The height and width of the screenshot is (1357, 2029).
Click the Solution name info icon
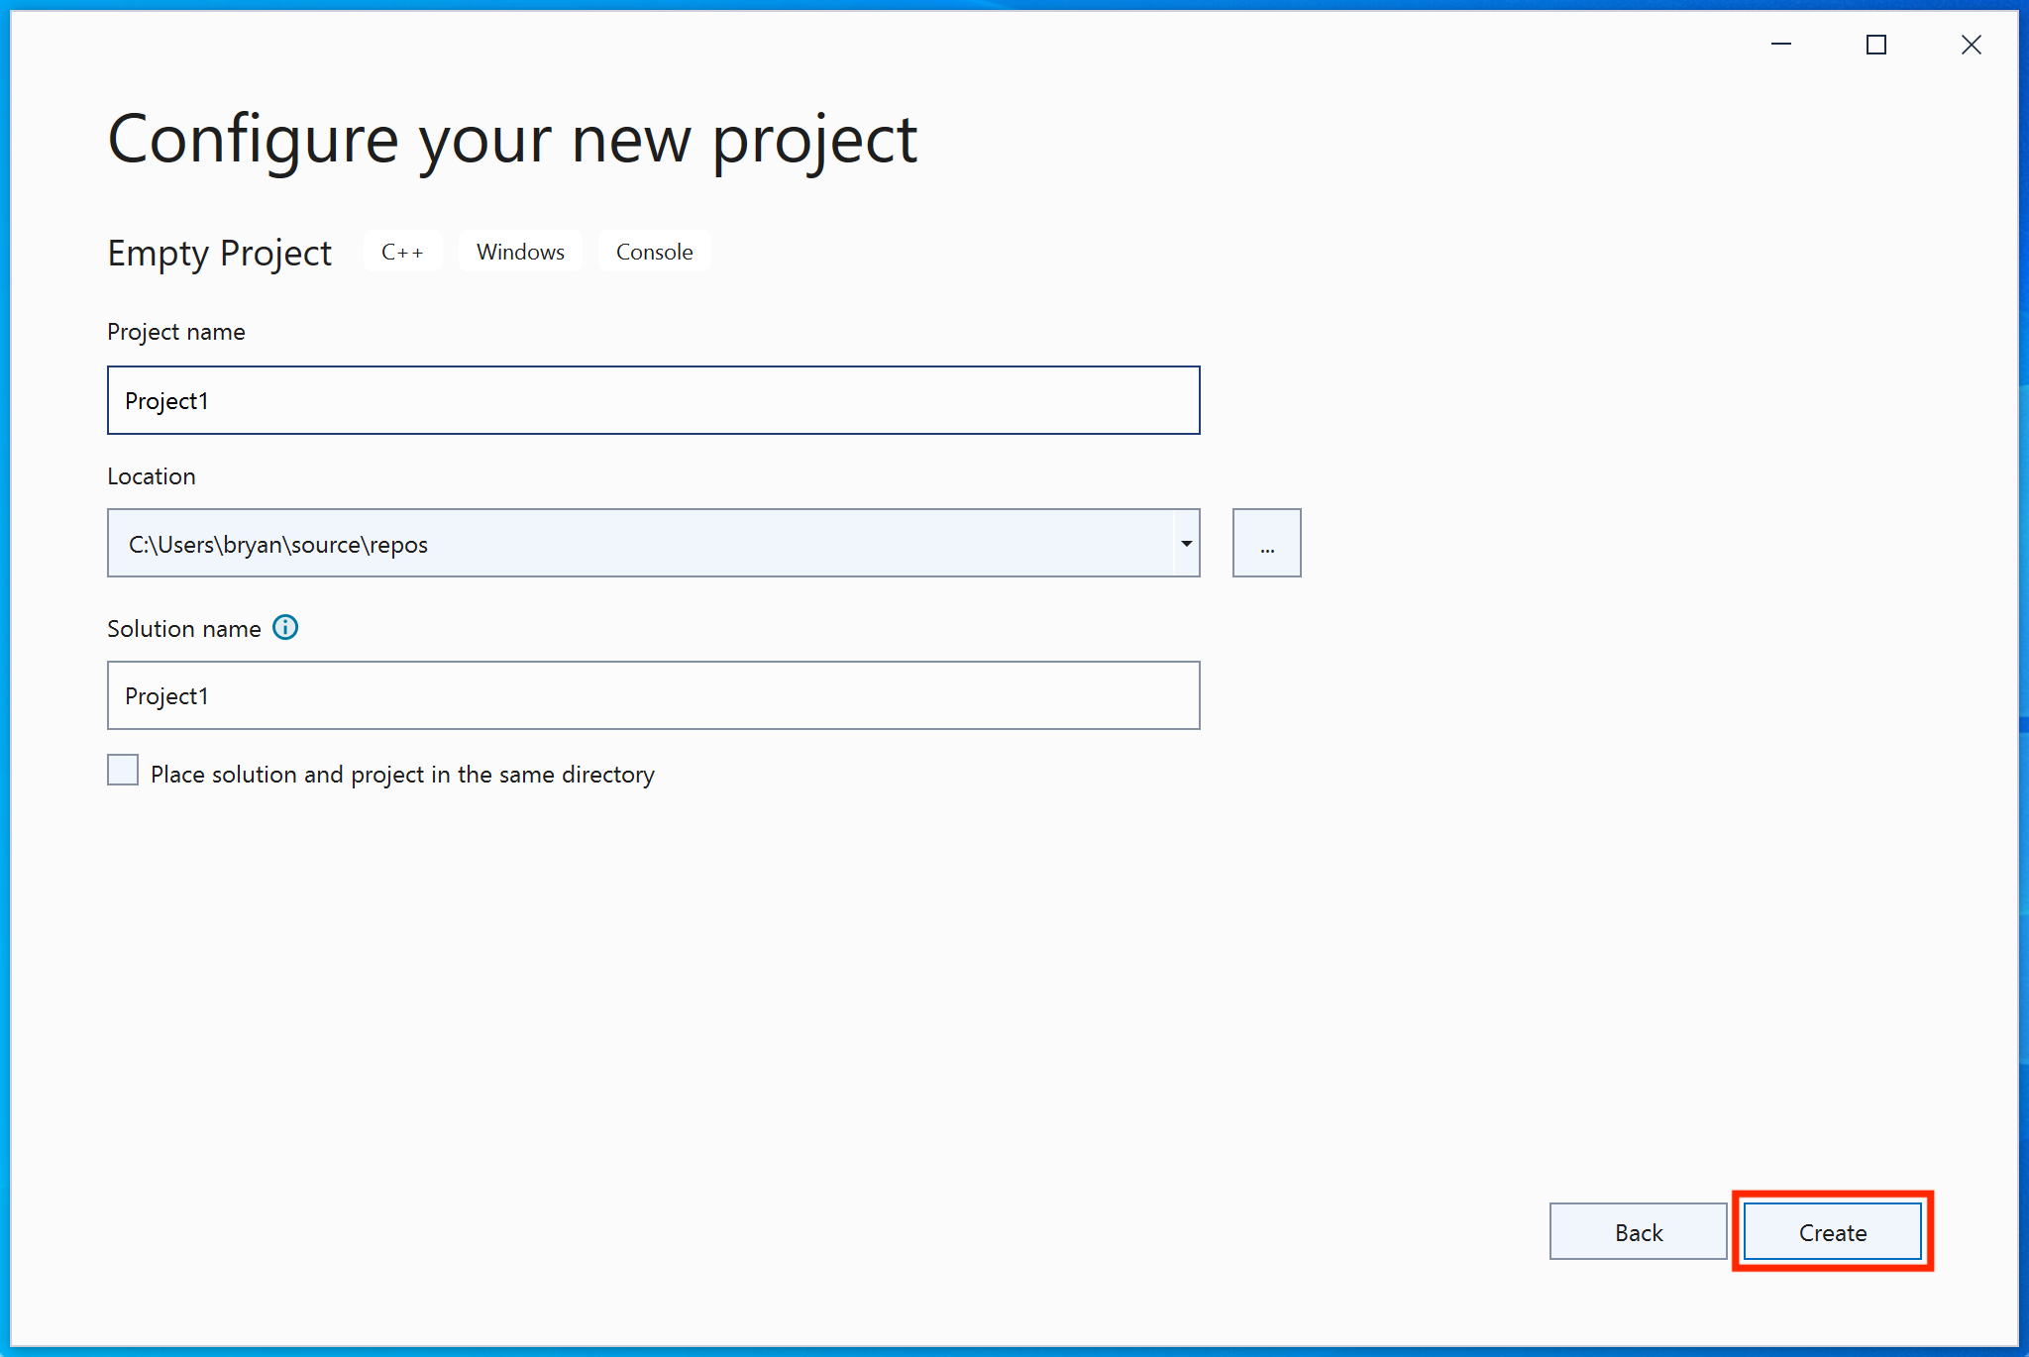pos(285,628)
